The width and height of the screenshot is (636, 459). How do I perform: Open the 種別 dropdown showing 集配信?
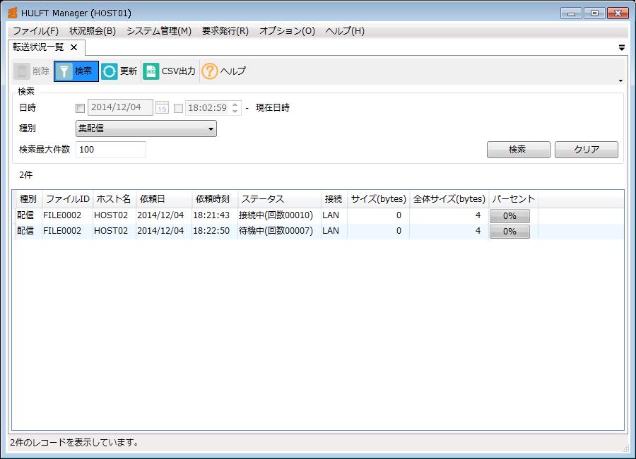pos(146,129)
